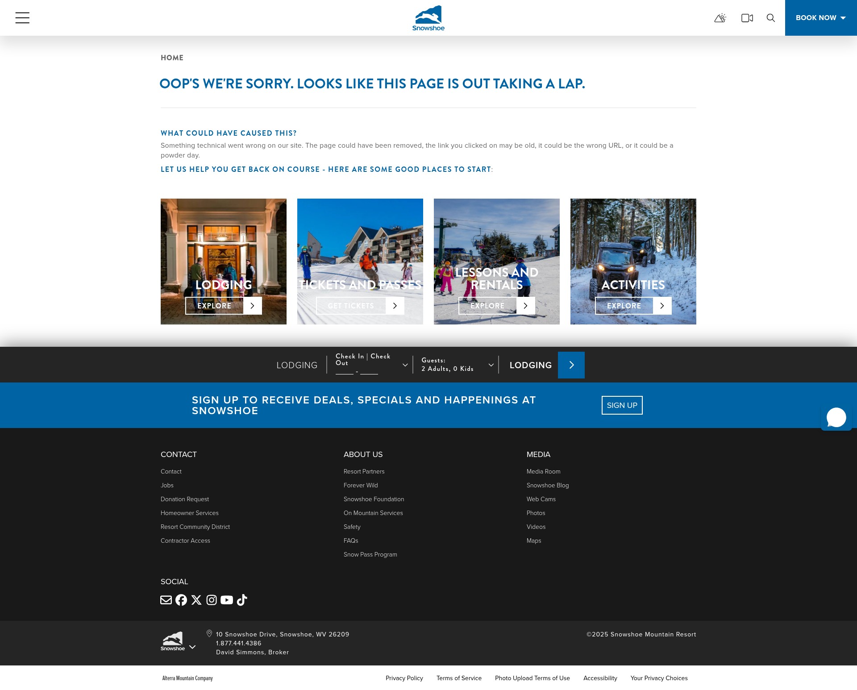Viewport: 857px width, 690px height.
Task: Click arrow on Activities Explore button
Action: point(662,306)
